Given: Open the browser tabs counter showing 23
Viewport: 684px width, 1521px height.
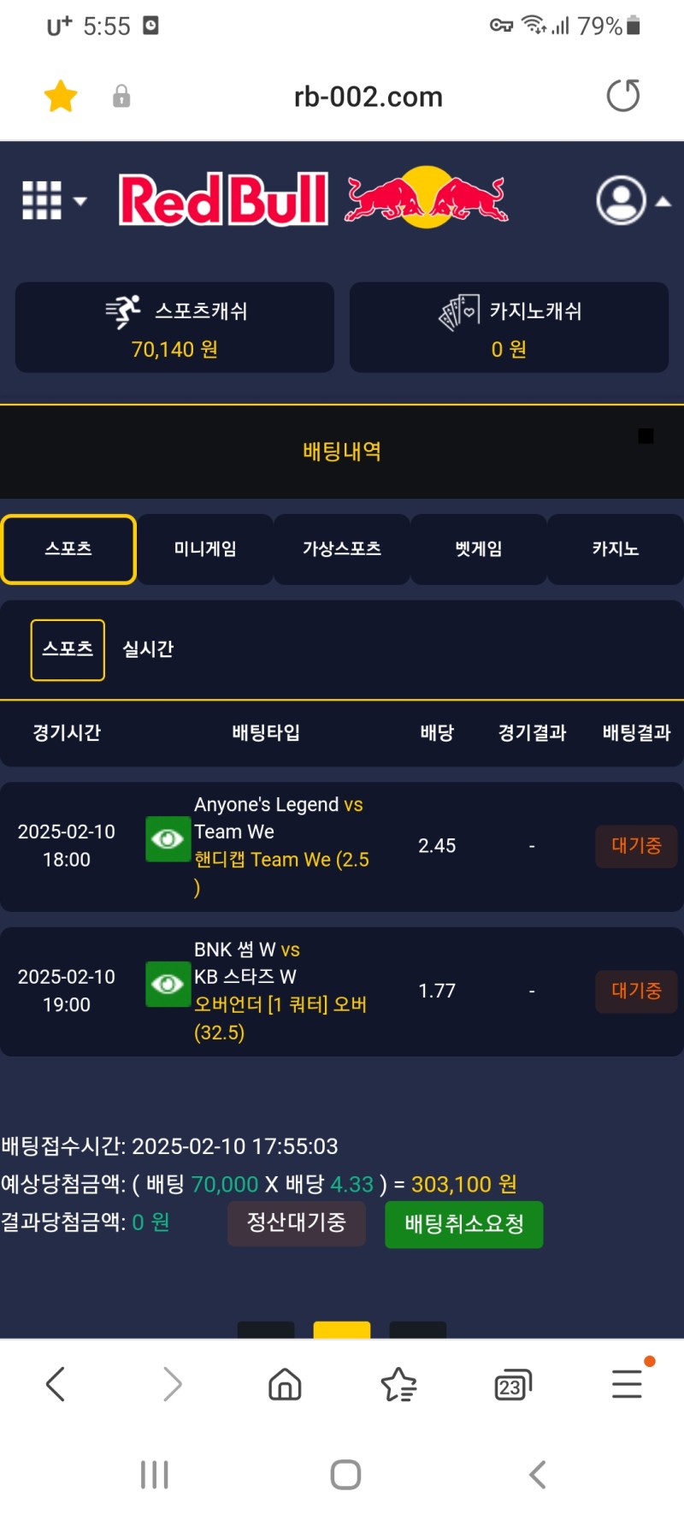Looking at the screenshot, I should click(512, 1384).
